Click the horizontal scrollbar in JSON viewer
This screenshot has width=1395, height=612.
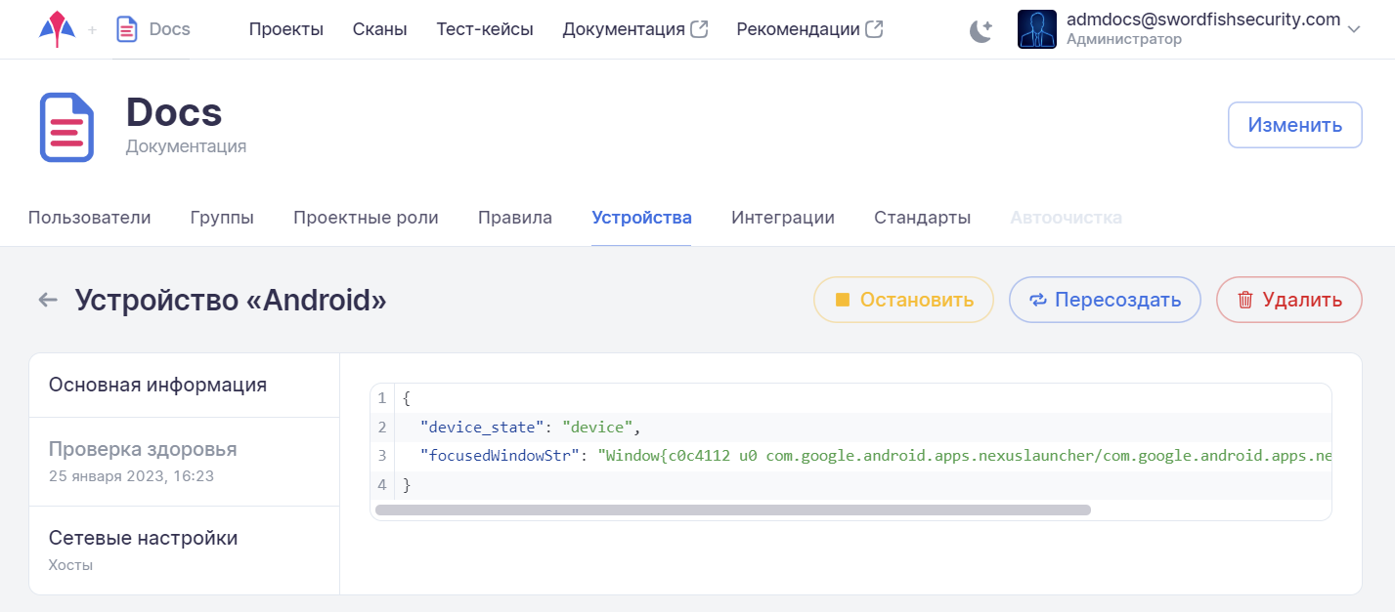(x=732, y=510)
